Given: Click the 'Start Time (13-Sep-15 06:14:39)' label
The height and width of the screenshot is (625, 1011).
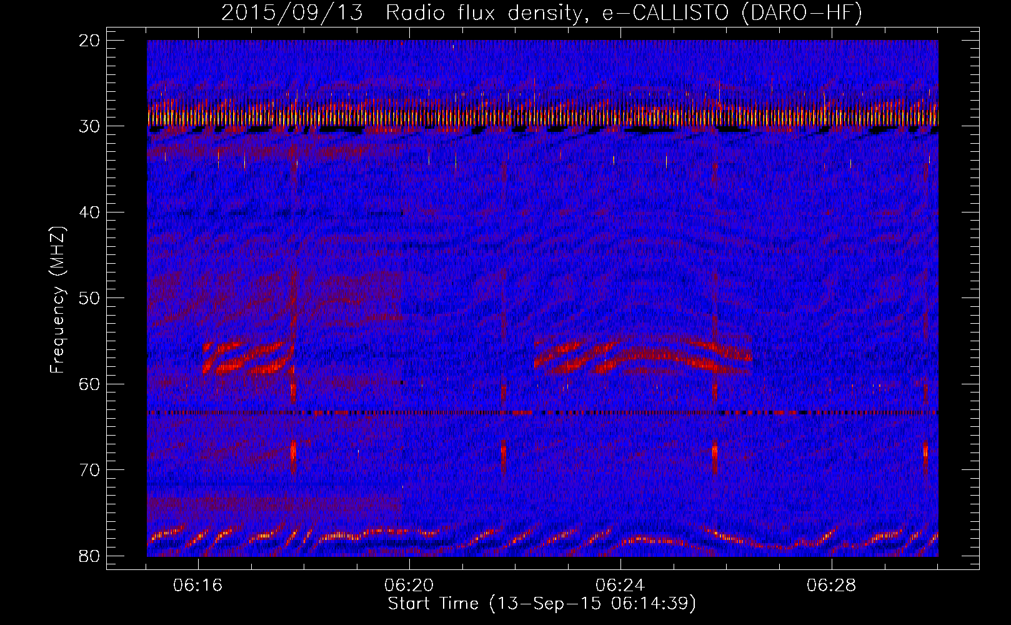Looking at the screenshot, I should click(x=542, y=604).
